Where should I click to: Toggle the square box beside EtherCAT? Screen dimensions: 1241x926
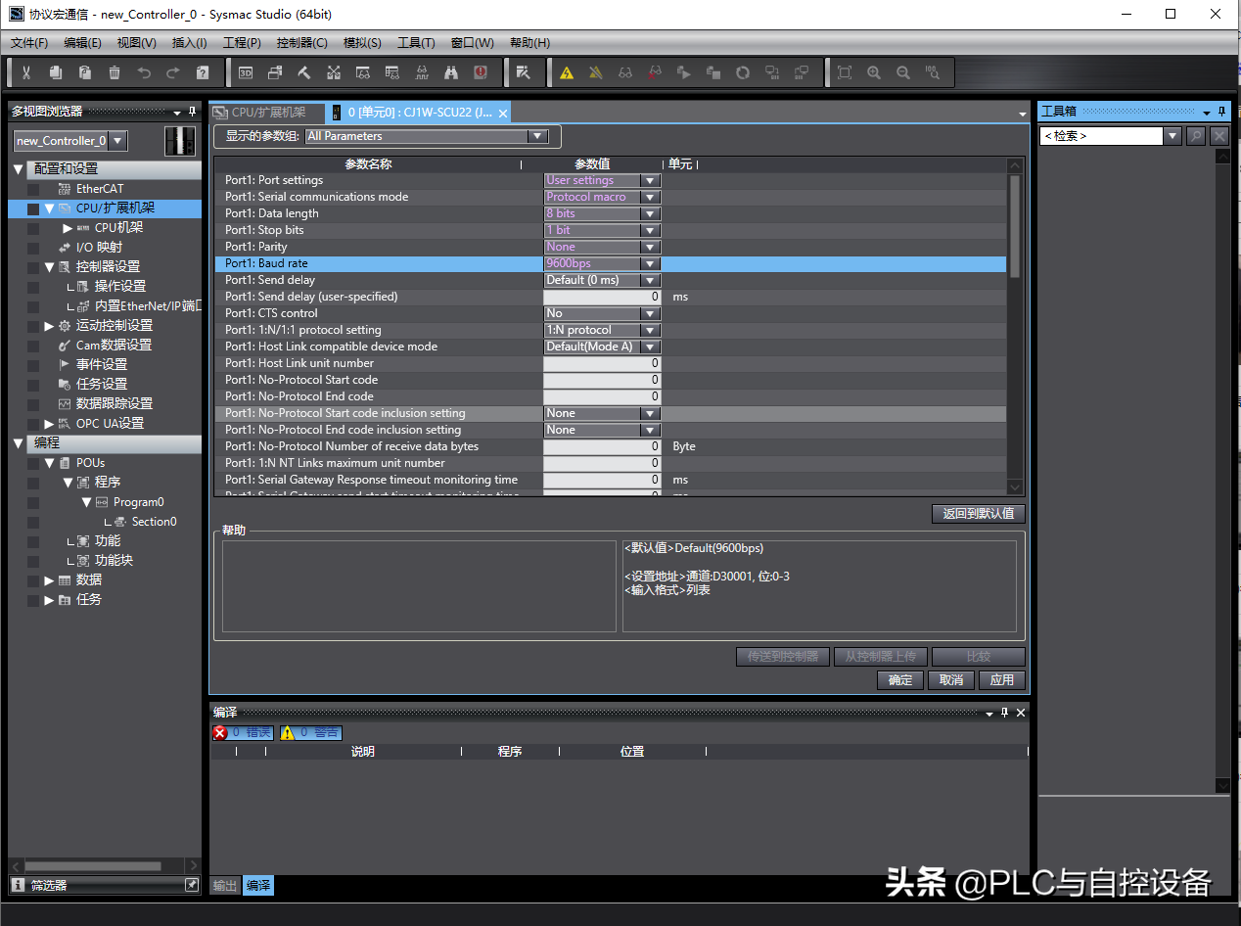click(33, 189)
